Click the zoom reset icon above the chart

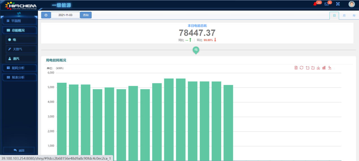313,68
